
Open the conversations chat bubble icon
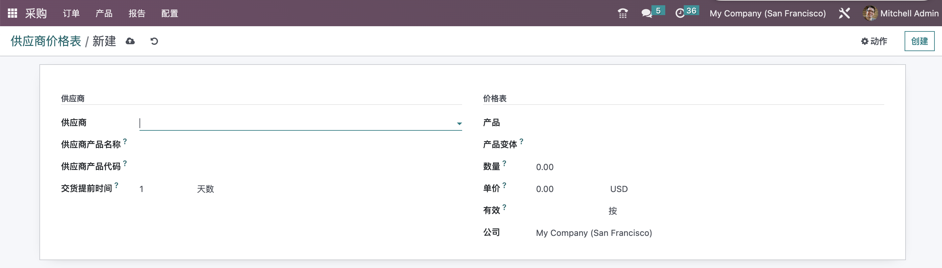(x=647, y=13)
